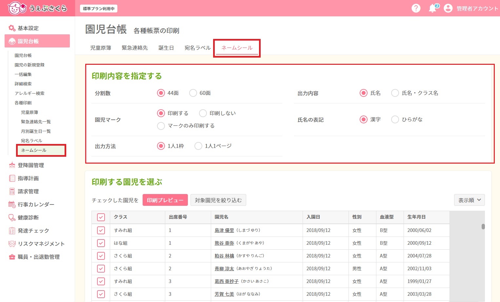Open 園児台帳 sidebar submenu item
The image size is (500, 302).
(23, 55)
